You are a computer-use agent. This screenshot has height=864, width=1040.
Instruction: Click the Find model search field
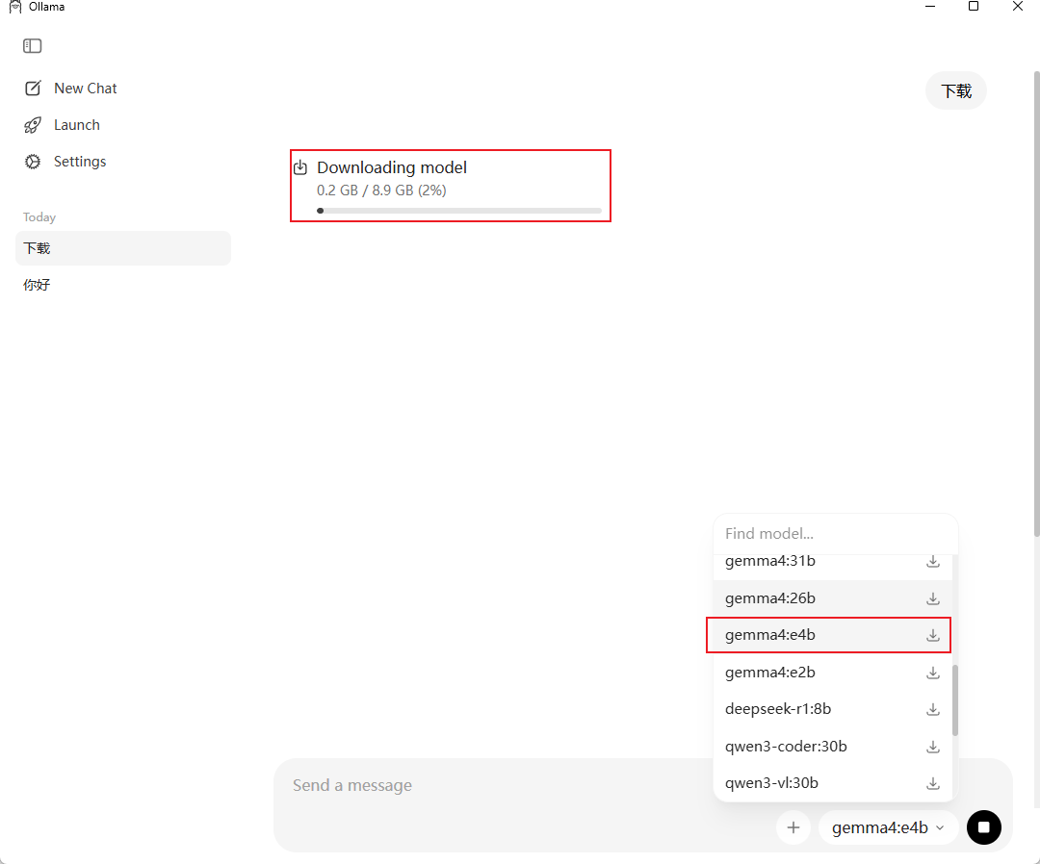pos(835,534)
